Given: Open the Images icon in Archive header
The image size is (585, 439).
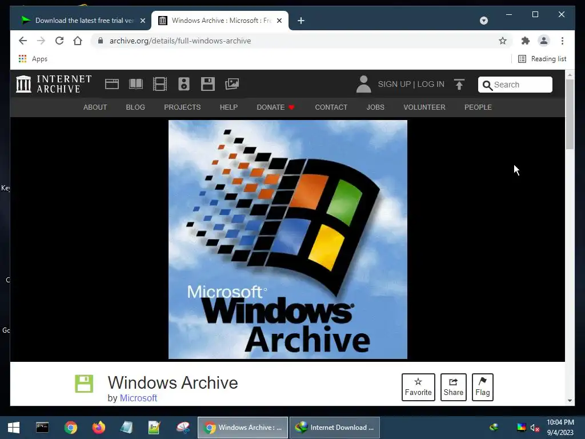Looking at the screenshot, I should (232, 84).
